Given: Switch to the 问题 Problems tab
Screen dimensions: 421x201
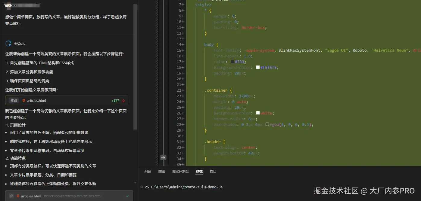Looking at the screenshot, I should click(147, 171).
